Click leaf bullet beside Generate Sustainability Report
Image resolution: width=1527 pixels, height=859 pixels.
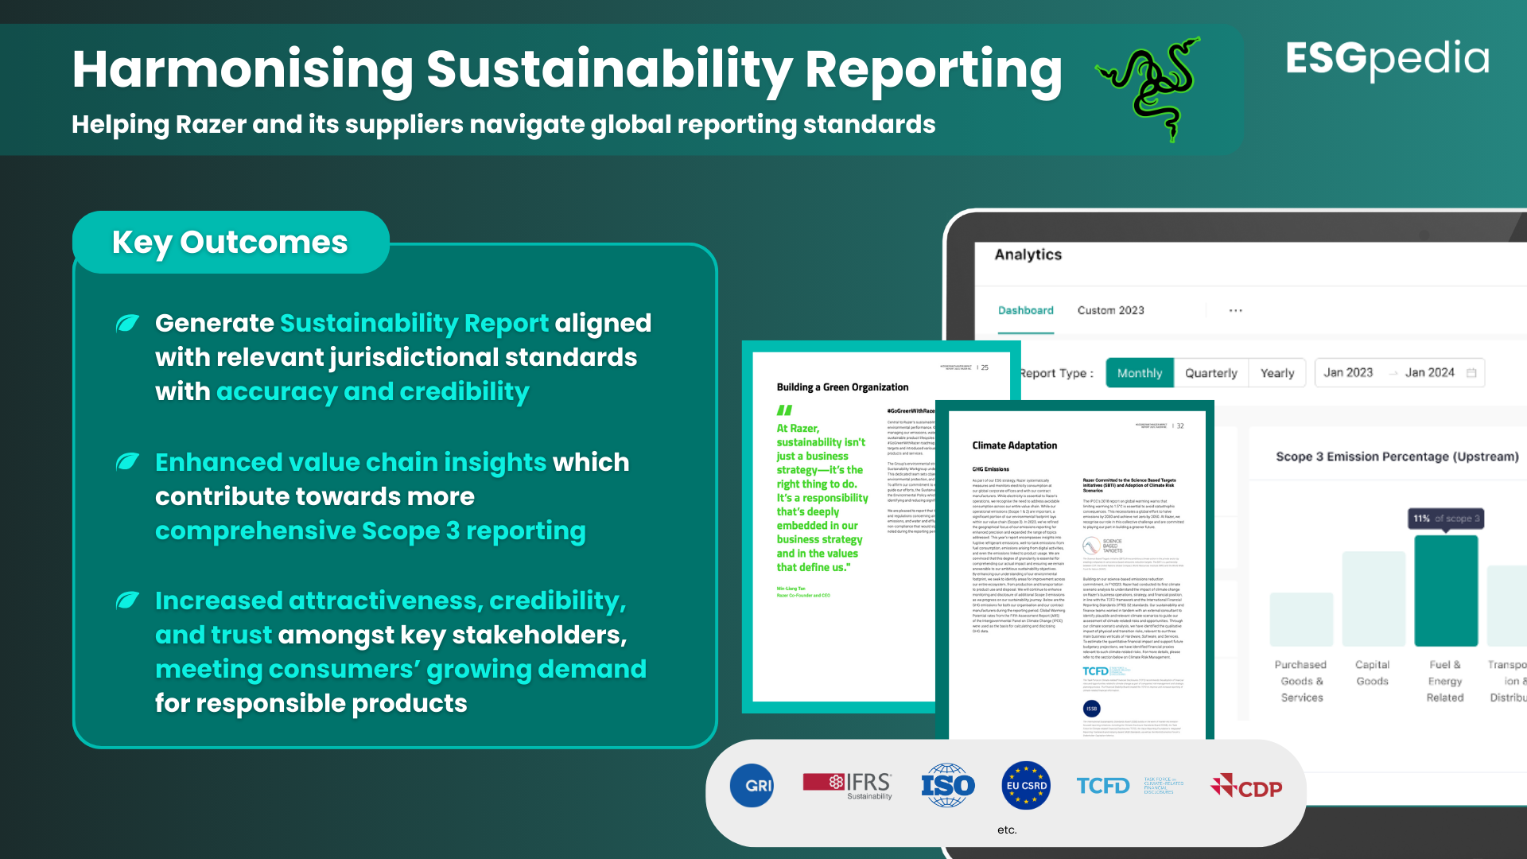(x=128, y=323)
